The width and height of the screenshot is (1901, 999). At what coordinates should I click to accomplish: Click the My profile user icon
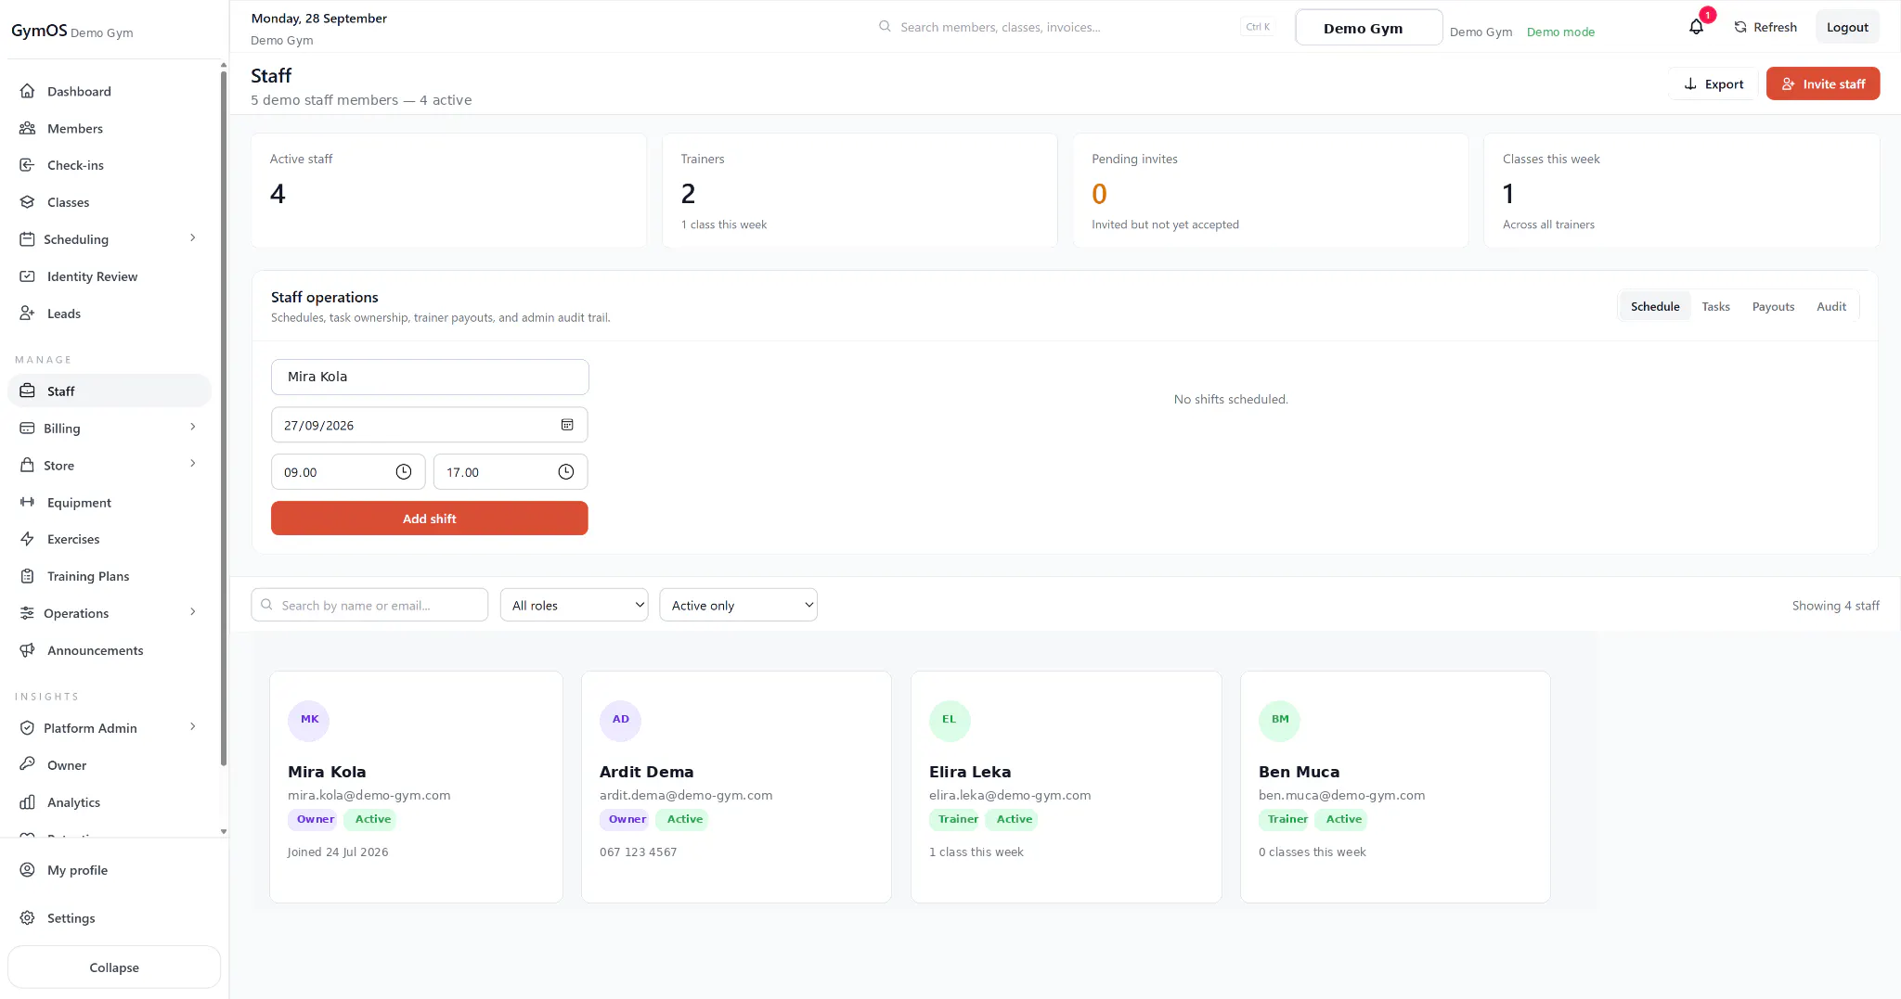click(27, 870)
